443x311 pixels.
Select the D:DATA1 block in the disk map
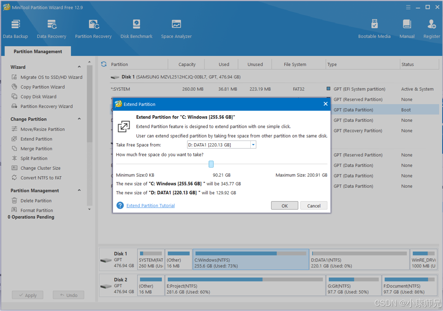tap(359, 259)
